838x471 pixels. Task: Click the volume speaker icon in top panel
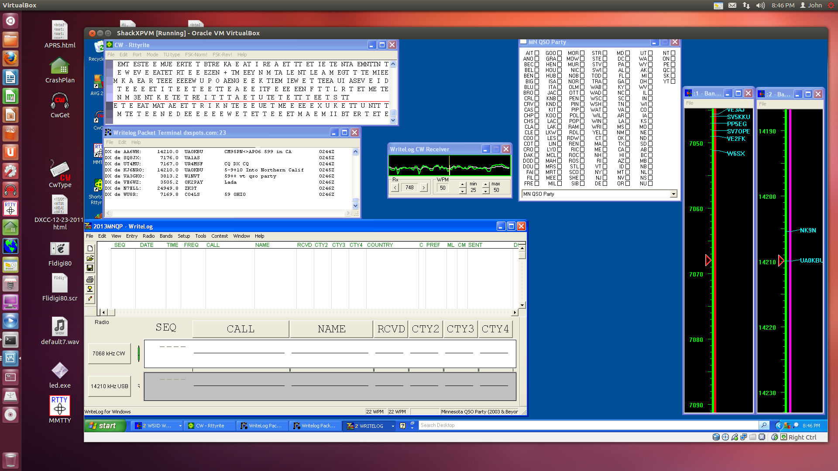[760, 5]
